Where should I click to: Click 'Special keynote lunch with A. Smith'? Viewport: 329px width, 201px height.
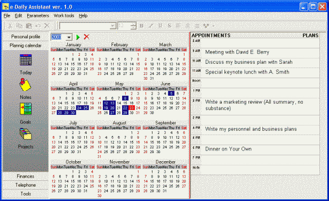pyautogui.click(x=247, y=72)
